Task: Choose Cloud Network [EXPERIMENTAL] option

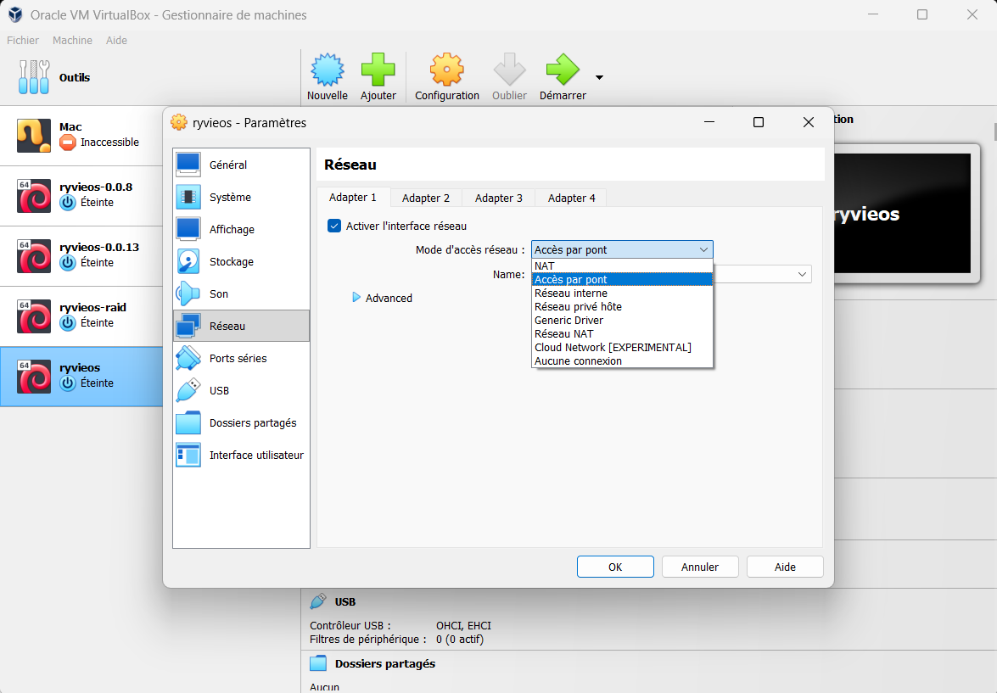Action: [x=622, y=347]
